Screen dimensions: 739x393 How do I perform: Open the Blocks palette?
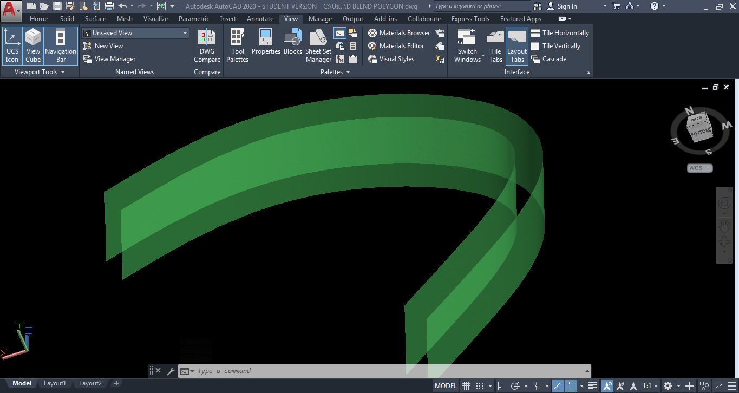[x=292, y=46]
